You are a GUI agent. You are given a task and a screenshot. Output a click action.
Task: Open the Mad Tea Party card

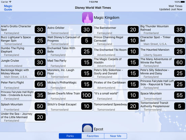click(70, 62)
